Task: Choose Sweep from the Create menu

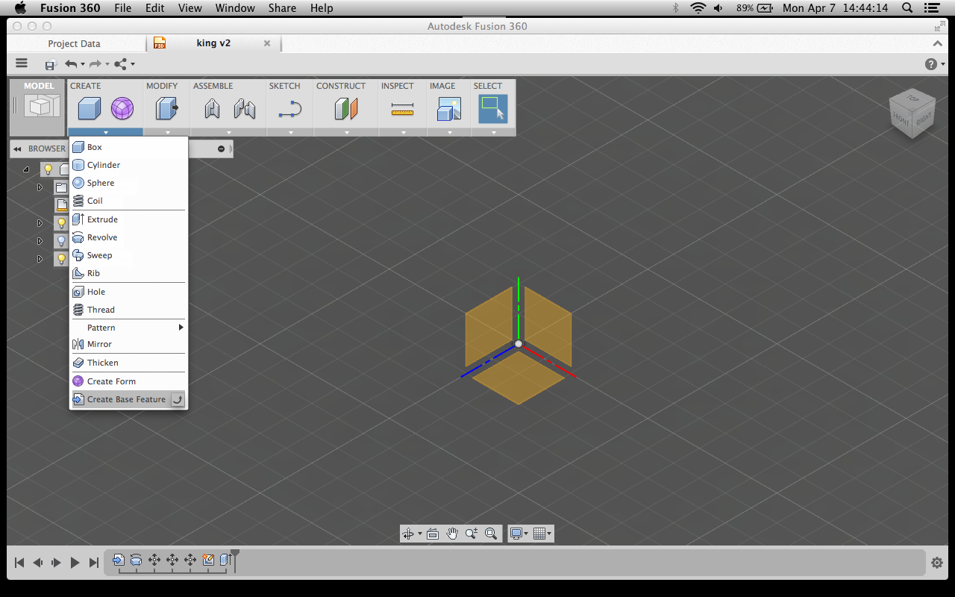Action: click(128, 255)
